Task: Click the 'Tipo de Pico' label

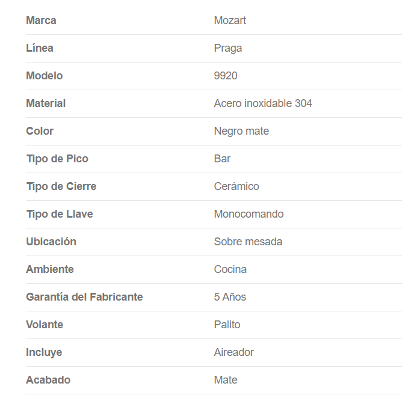Action: (57, 159)
